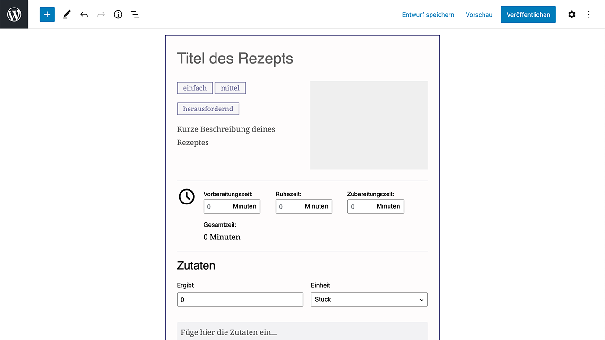This screenshot has width=605, height=340.
Task: Click the Vorschau preview link
Action: click(x=479, y=15)
